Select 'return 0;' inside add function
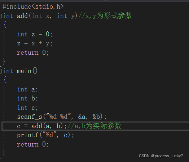The height and width of the screenshot is (162, 189). [33, 53]
